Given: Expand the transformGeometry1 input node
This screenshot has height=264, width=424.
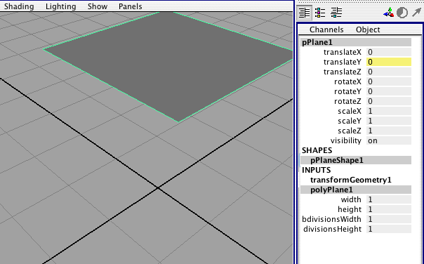Looking at the screenshot, I should coord(351,180).
